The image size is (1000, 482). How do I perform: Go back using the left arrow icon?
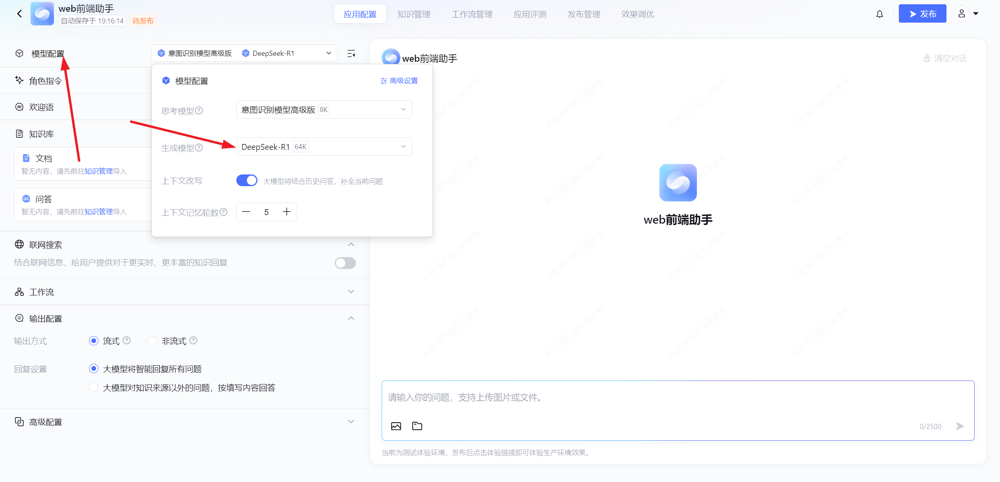tap(19, 14)
